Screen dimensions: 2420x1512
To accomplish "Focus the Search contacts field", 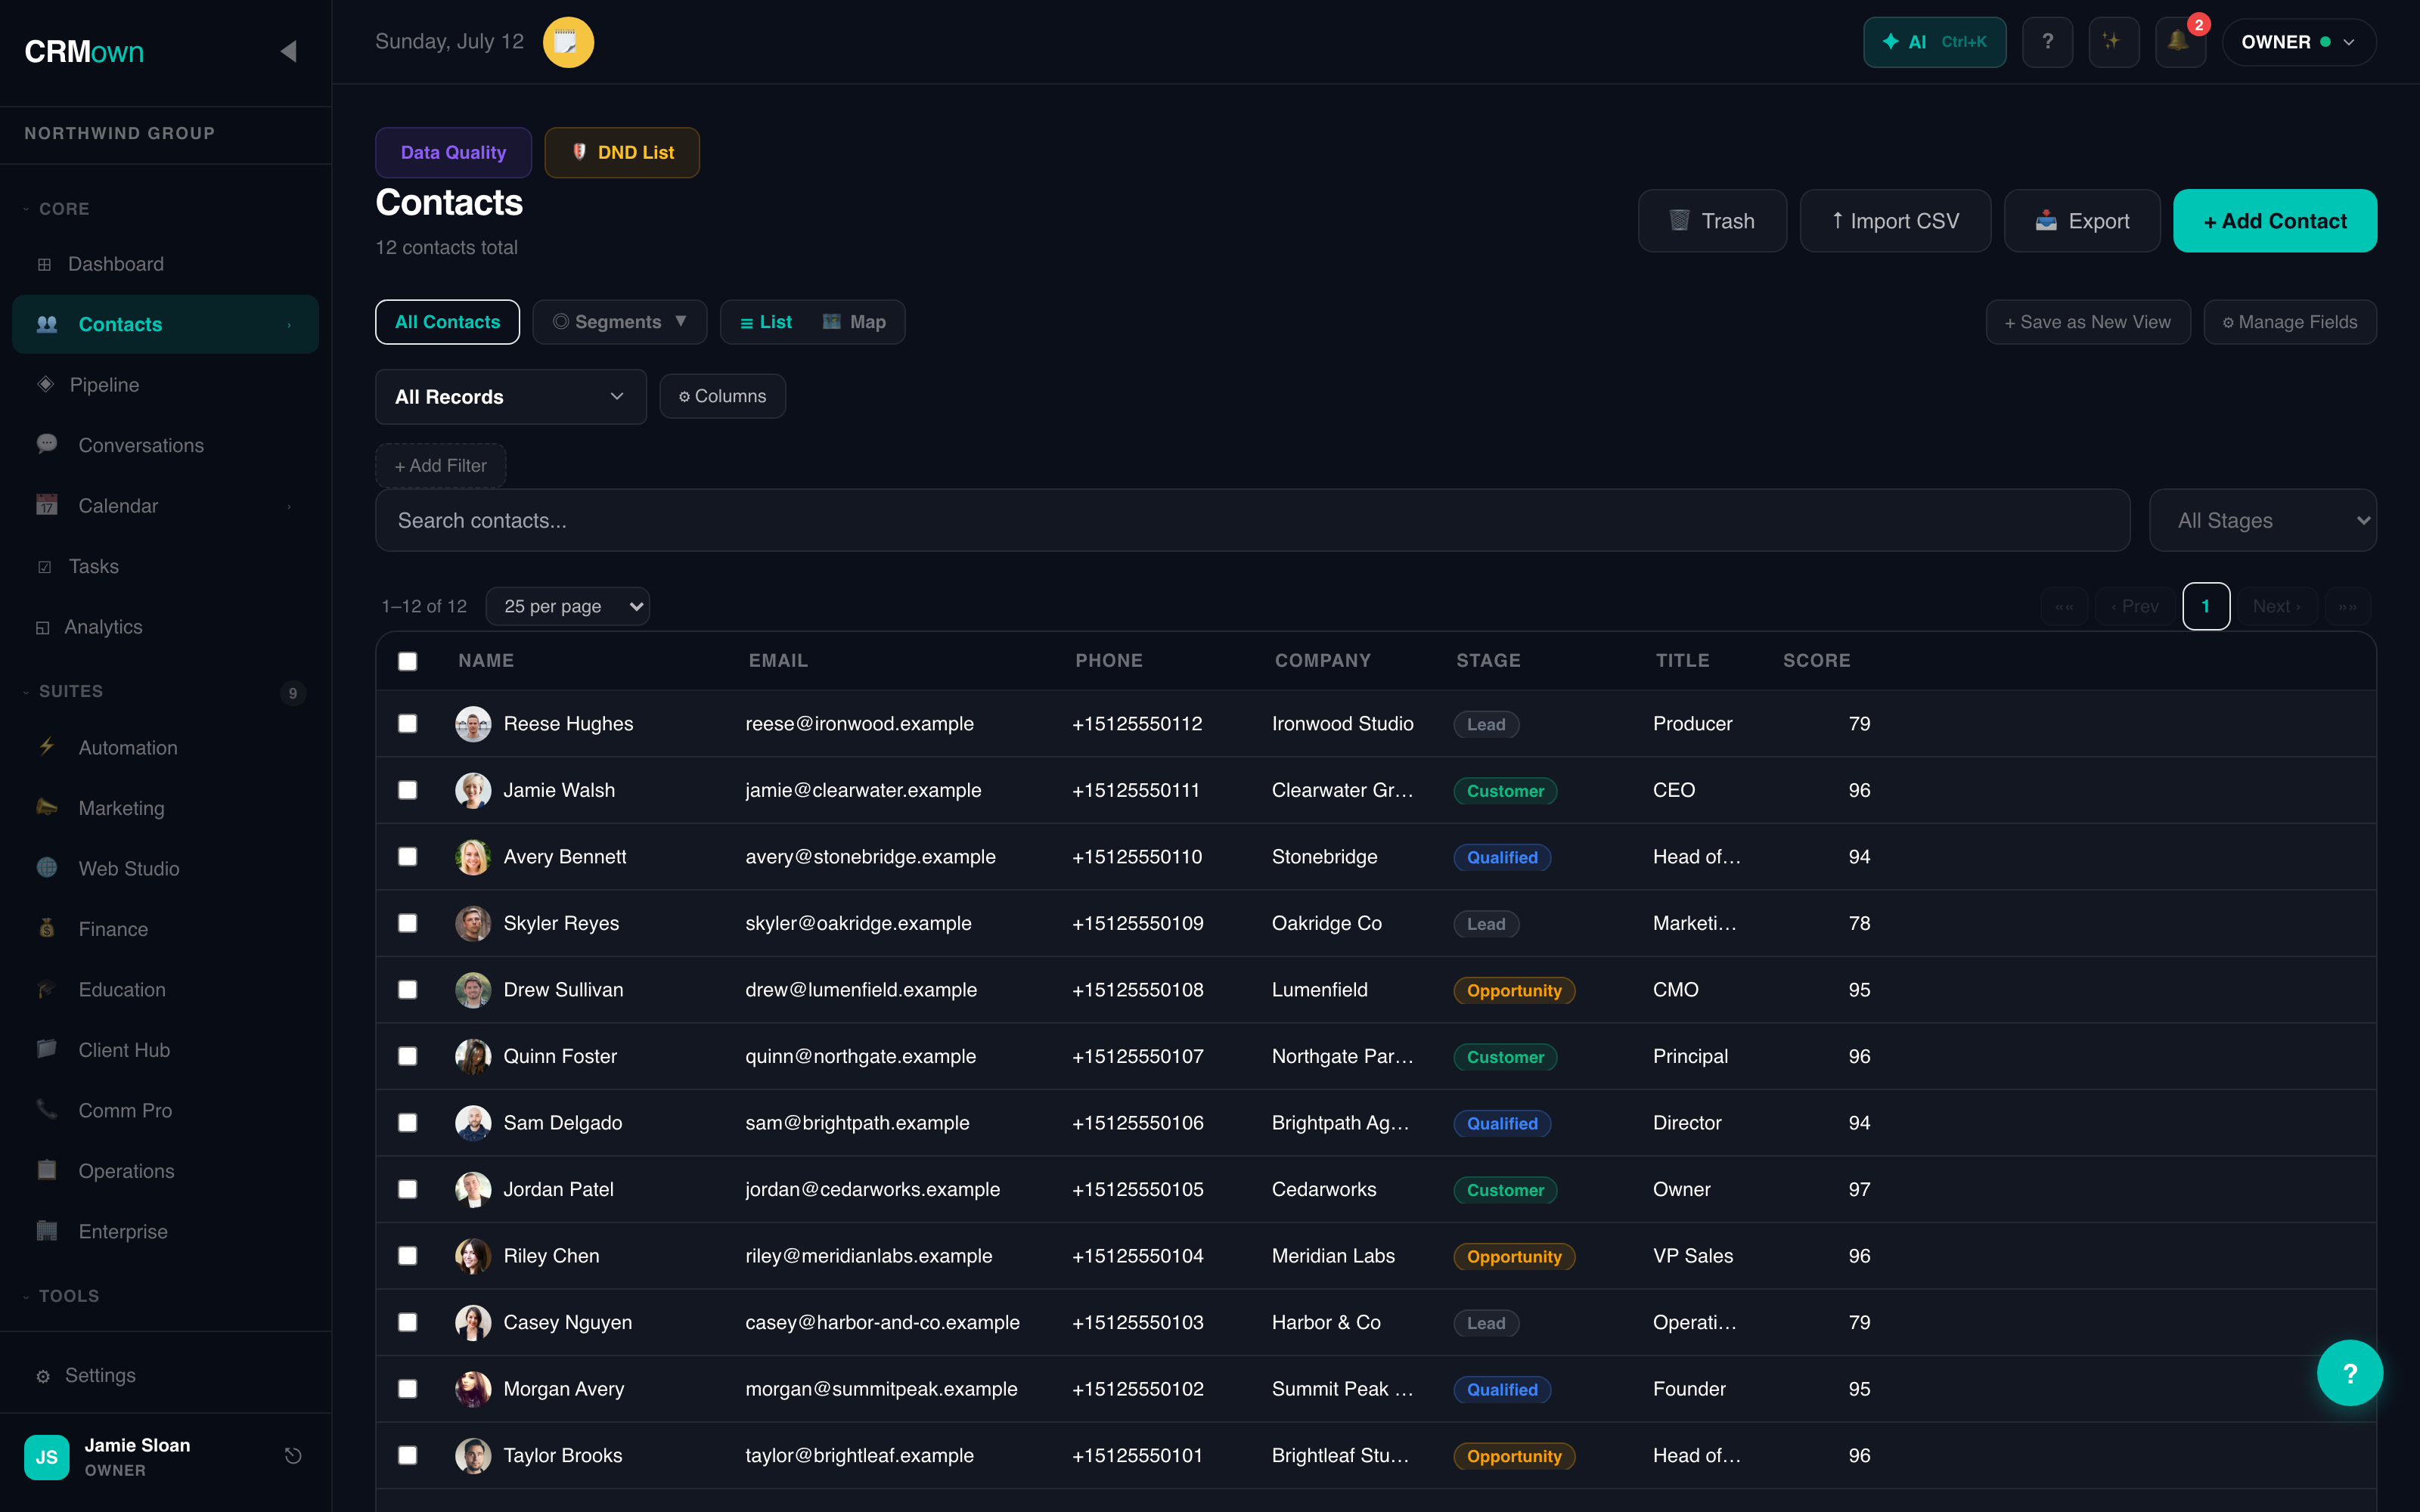I will pos(1252,520).
